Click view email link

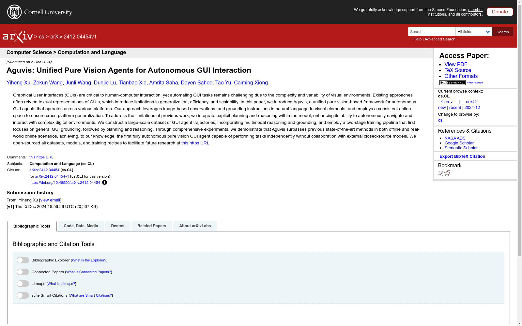[50, 200]
